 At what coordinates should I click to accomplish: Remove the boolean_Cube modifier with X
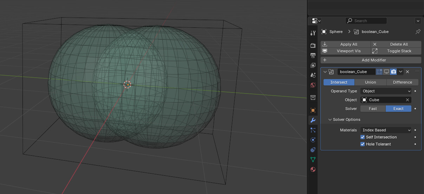pyautogui.click(x=407, y=72)
